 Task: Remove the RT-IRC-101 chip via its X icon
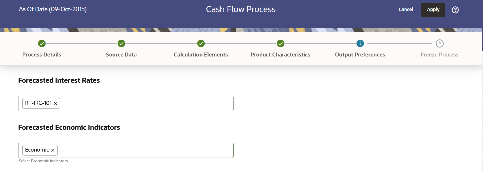[55, 103]
